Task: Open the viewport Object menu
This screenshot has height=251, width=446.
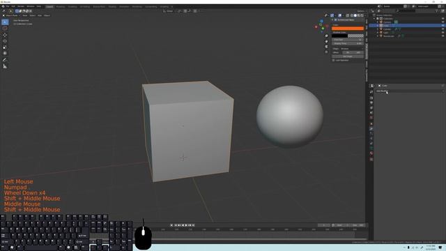Action: (x=47, y=15)
